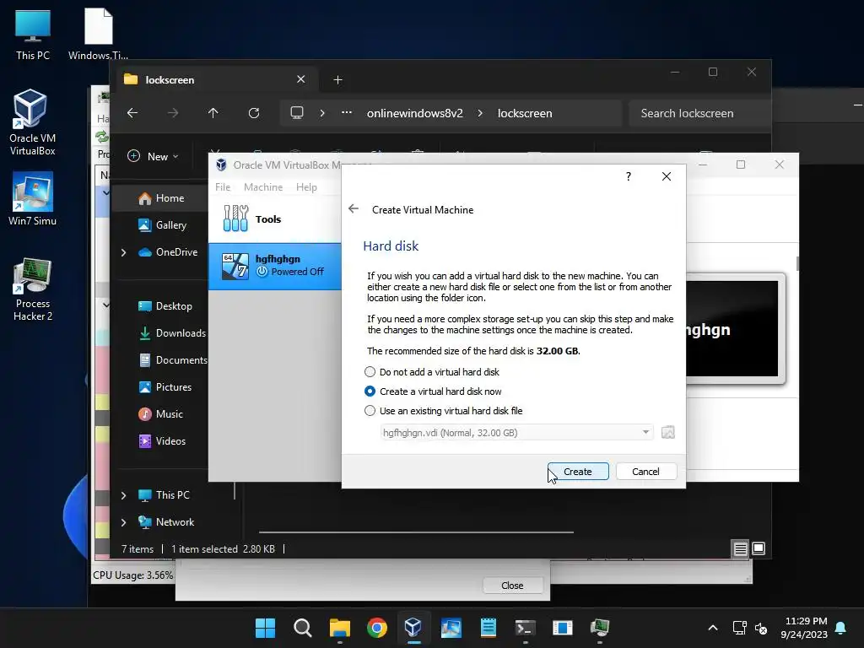Open VirtualBox Machine menu
The image size is (864, 648).
coord(263,187)
